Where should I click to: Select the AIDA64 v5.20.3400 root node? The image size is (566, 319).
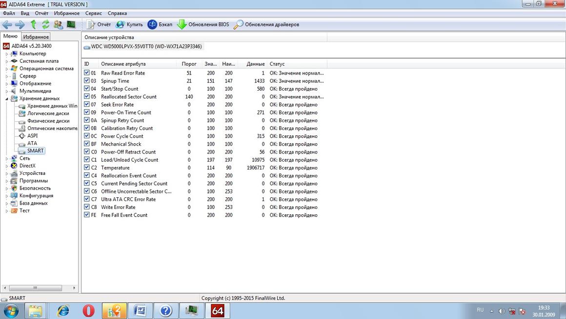point(31,46)
